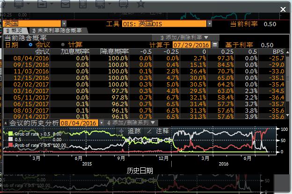
Task: Click the star favorite icon in top toolbar
Action: [140, 4]
